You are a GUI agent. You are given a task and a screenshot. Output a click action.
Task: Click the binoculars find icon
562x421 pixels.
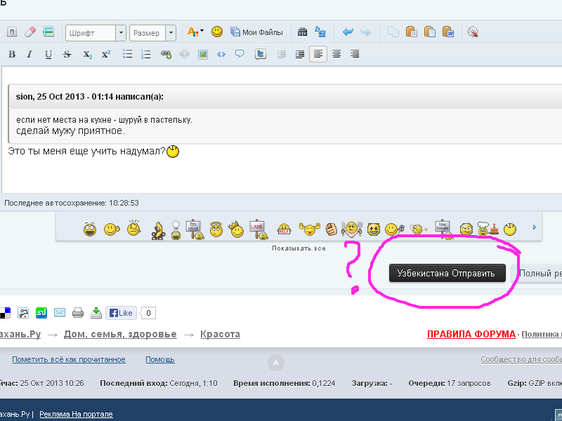coord(303,32)
